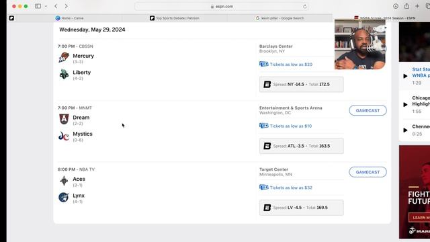Click ESPN Bet logo beside LV -4.5 spread

[x=267, y=208]
